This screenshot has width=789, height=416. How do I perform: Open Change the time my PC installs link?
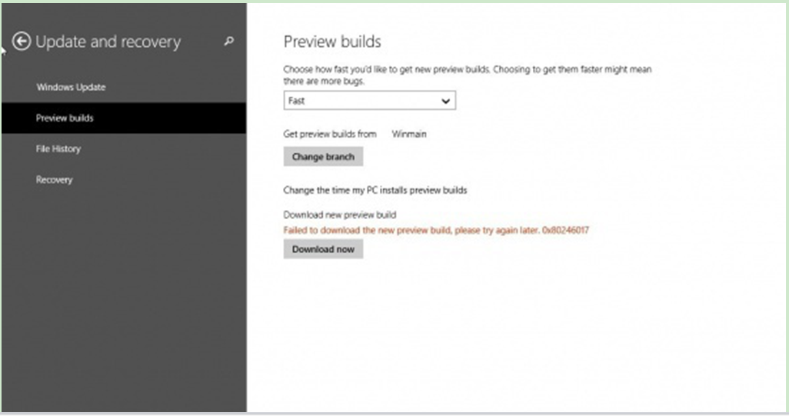click(375, 190)
